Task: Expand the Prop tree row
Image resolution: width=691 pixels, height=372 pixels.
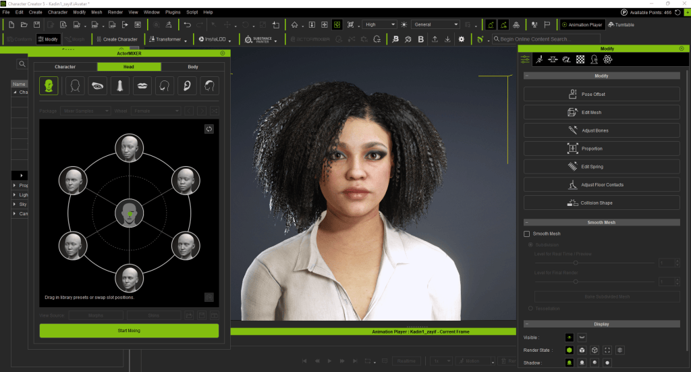Action: (x=15, y=186)
